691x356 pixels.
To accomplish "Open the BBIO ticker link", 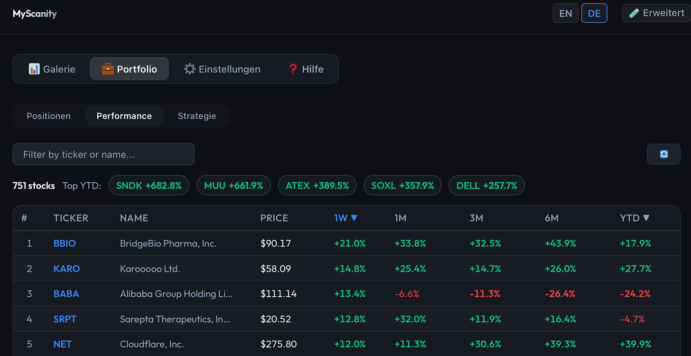I will coord(65,244).
